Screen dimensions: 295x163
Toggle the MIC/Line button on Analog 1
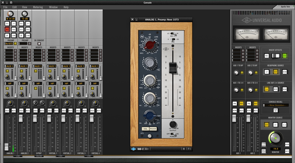7,24
